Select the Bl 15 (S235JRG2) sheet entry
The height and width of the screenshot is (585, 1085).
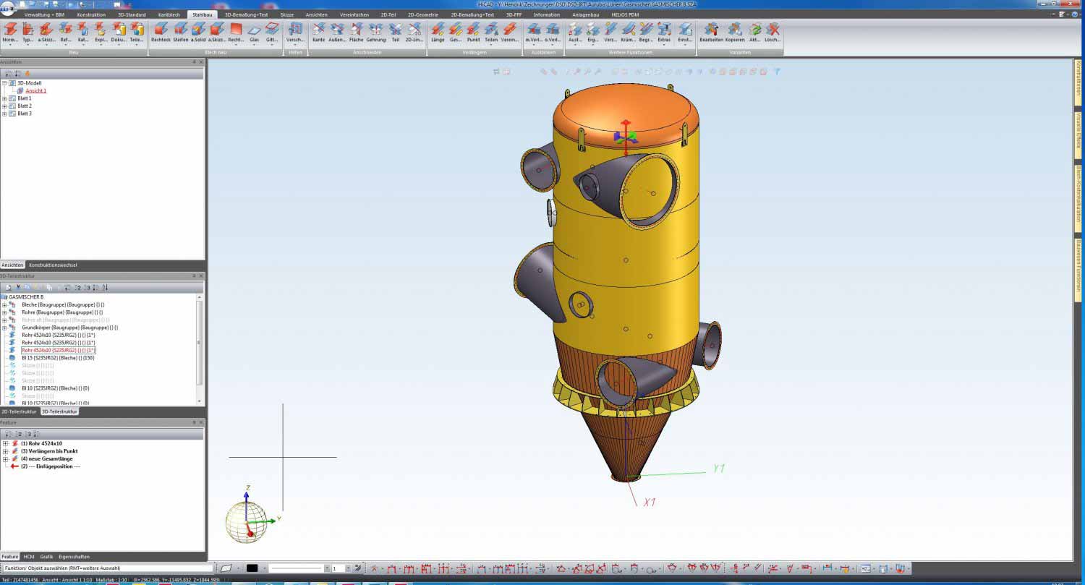point(58,358)
